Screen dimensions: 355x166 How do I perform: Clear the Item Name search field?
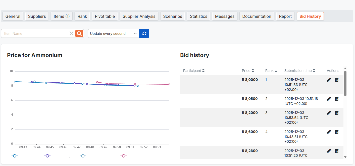click(x=71, y=34)
